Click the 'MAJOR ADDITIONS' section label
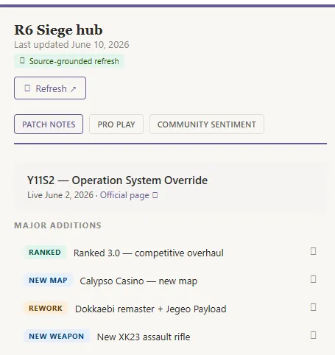Viewport: 335px width, 355px height. 57,225
